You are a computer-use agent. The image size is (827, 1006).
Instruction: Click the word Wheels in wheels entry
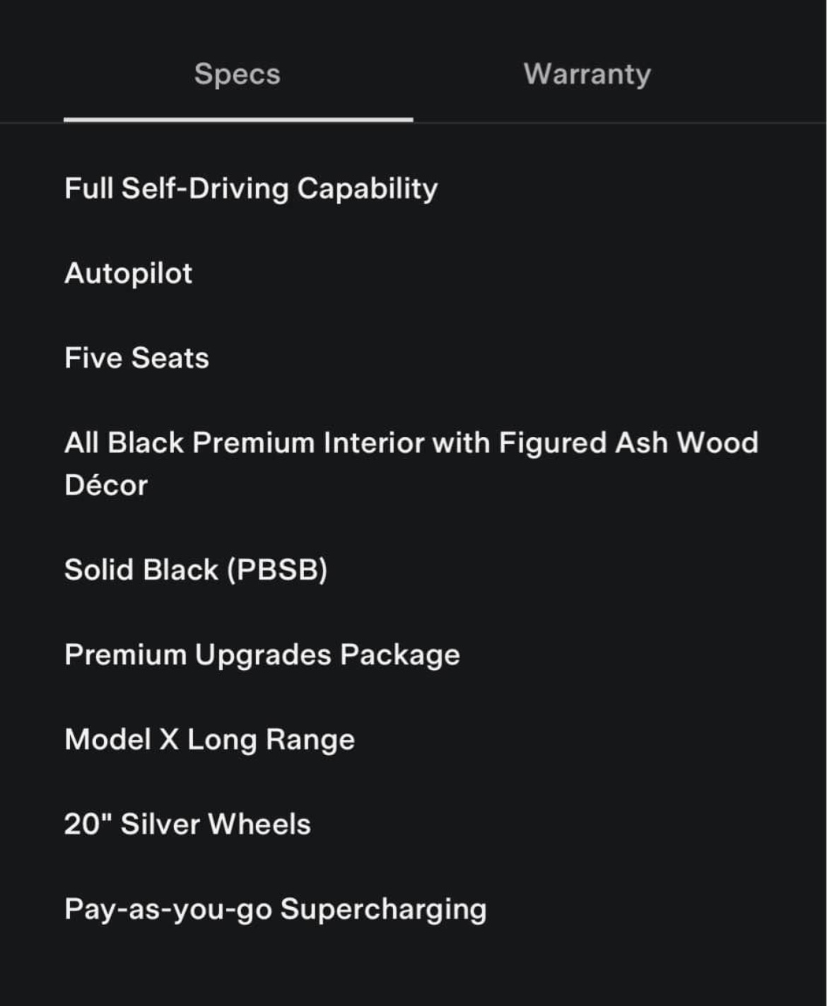[259, 824]
